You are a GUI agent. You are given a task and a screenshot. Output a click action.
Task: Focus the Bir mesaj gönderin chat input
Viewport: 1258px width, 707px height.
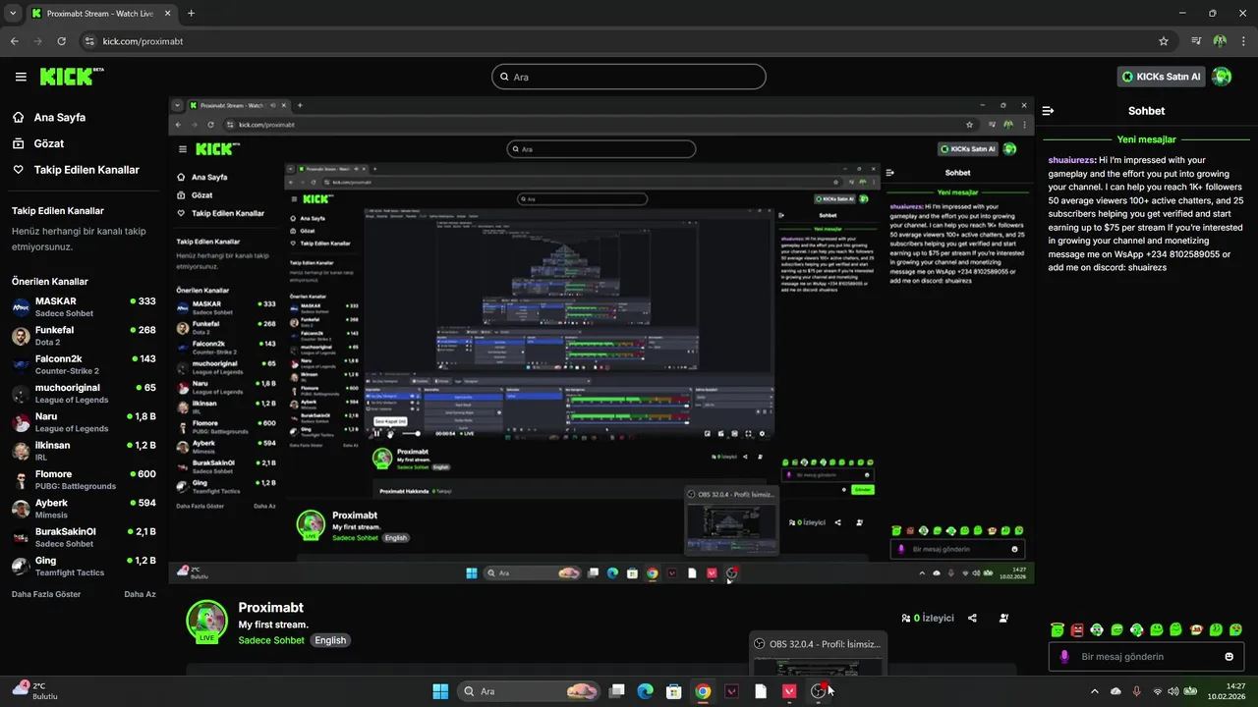(1145, 657)
